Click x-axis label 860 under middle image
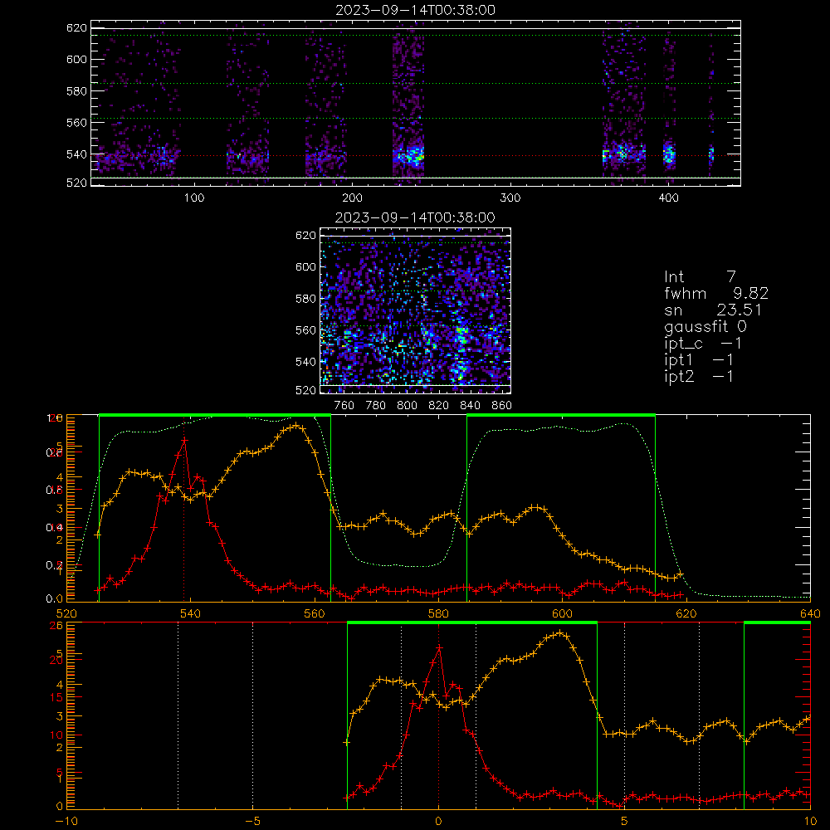The width and height of the screenshot is (830, 830). tap(502, 406)
